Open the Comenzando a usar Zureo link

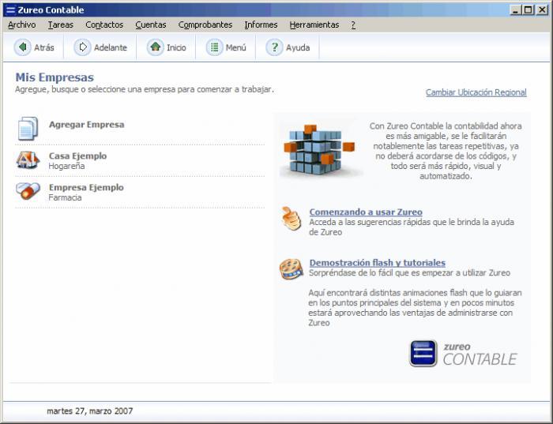366,212
